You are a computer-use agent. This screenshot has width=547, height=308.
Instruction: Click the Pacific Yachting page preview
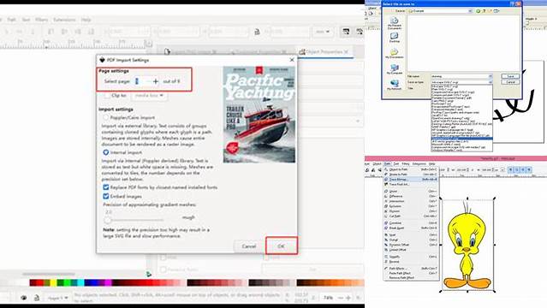259,115
